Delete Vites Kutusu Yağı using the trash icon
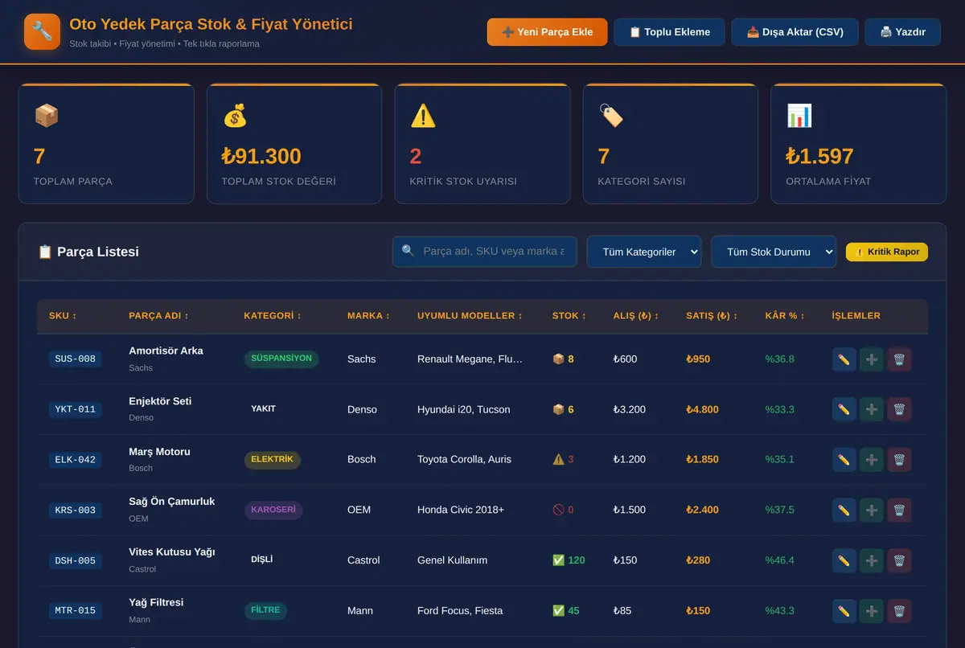Viewport: 965px width, 648px height. coord(899,560)
